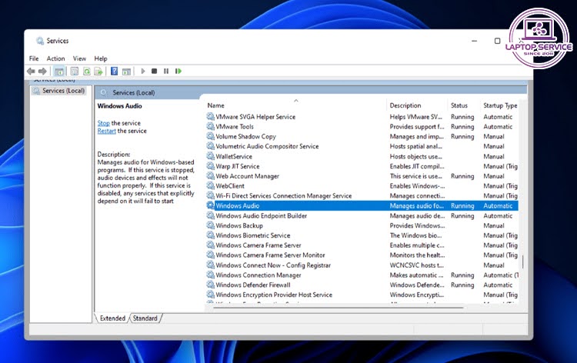Sort services by the Name column header
This screenshot has width=577, height=363.
tap(215, 105)
